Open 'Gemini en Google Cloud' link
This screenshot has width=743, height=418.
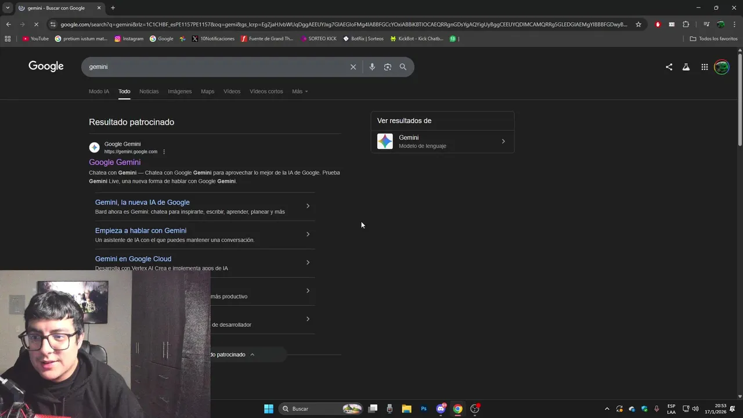[x=133, y=259]
